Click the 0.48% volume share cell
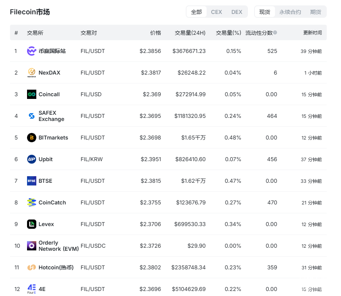 233,138
